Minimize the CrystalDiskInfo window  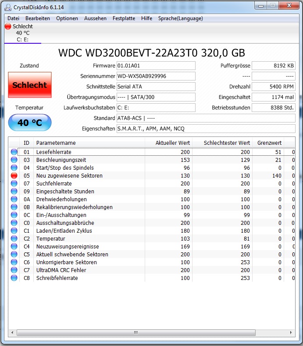[x=261, y=6]
